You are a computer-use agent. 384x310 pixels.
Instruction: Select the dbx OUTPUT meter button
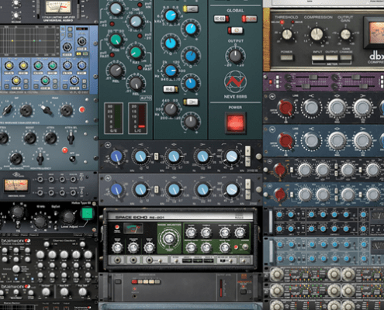click(x=331, y=57)
